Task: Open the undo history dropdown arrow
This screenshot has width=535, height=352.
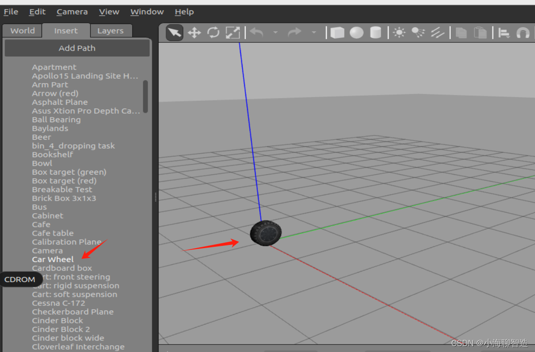Action: [x=275, y=33]
